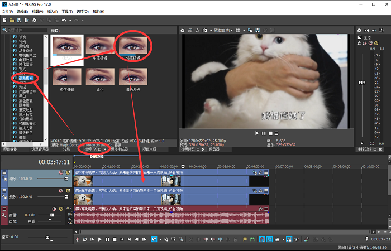This screenshot has height=251, width=391.
Task: Click the undo arrow in main toolbar
Action: [63, 20]
